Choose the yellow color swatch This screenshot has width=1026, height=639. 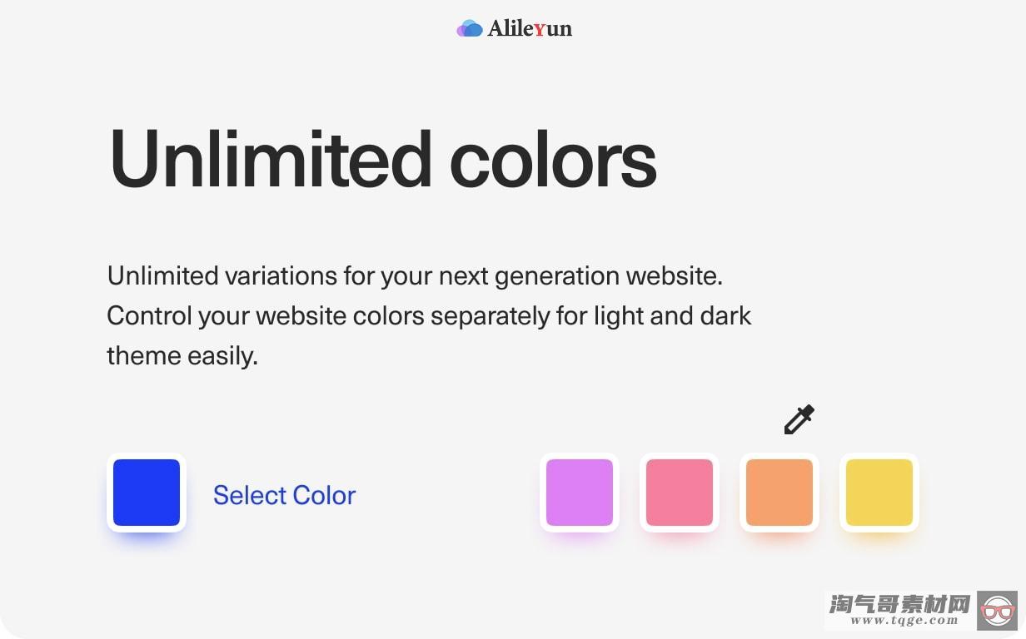tap(879, 493)
